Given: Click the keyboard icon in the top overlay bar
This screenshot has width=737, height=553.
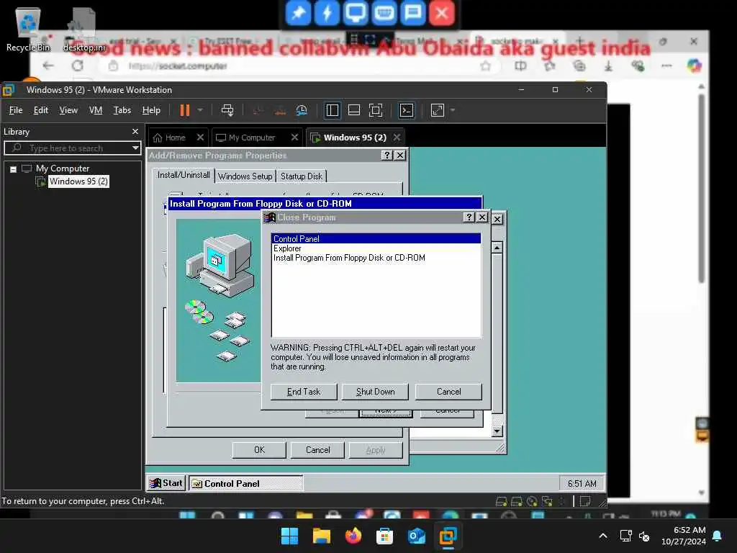Looking at the screenshot, I should pyautogui.click(x=384, y=13).
